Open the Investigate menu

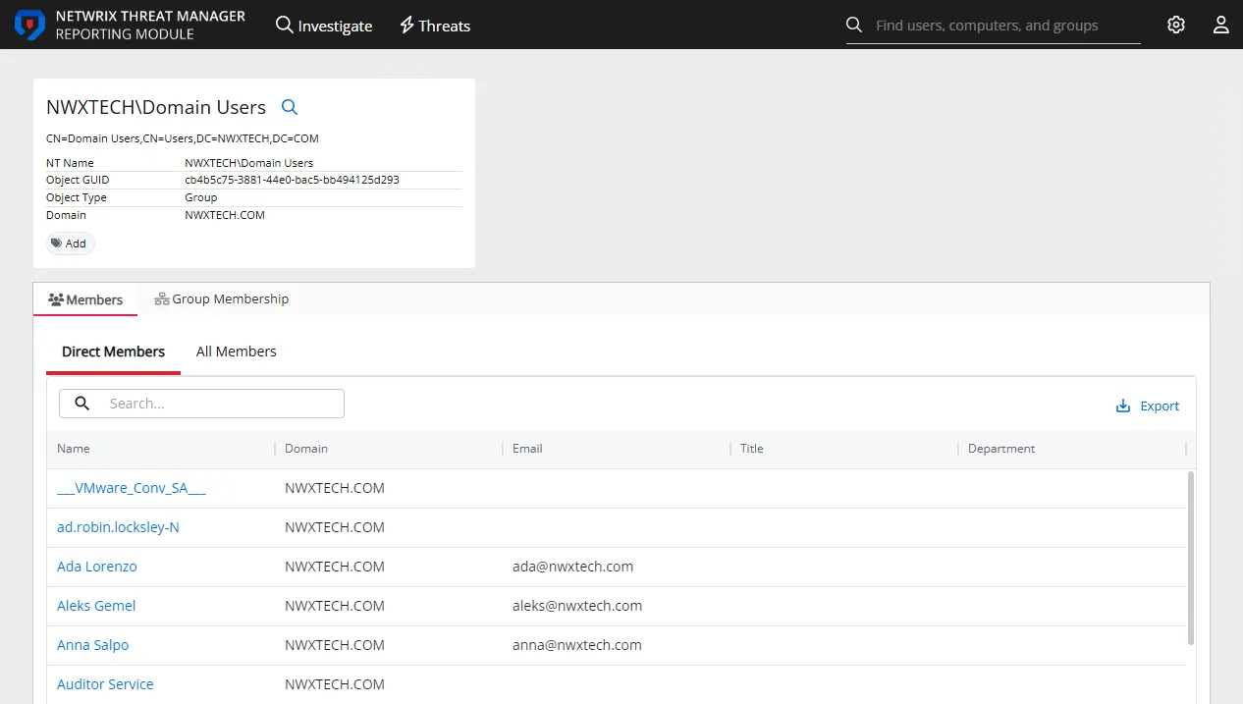[x=324, y=26]
